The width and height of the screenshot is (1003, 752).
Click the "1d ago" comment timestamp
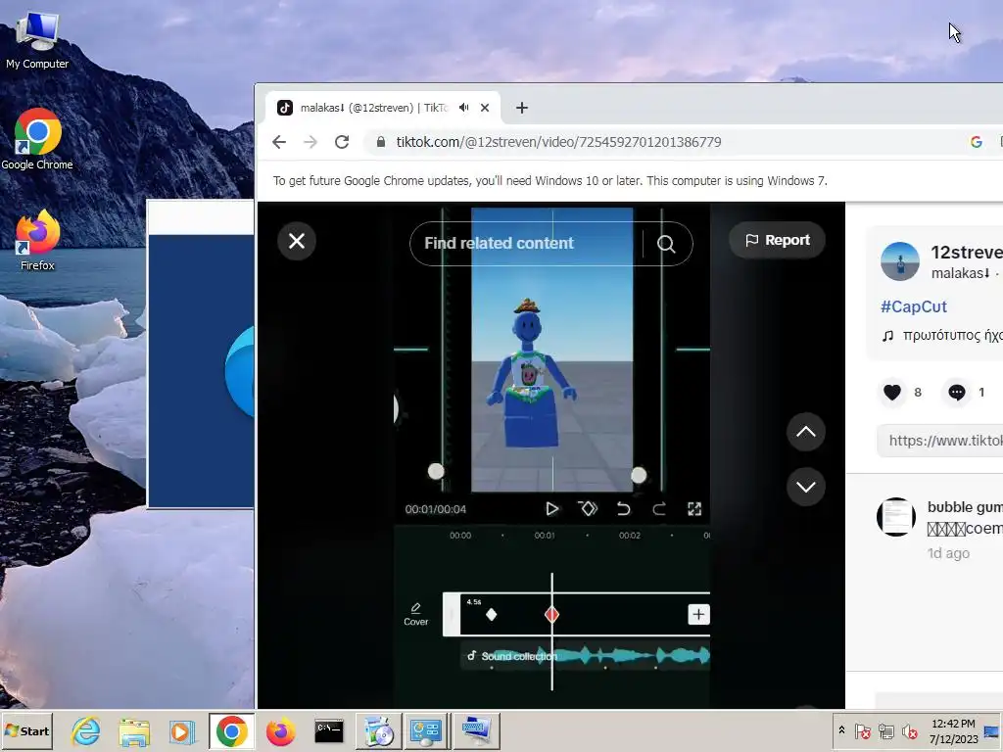click(x=948, y=553)
